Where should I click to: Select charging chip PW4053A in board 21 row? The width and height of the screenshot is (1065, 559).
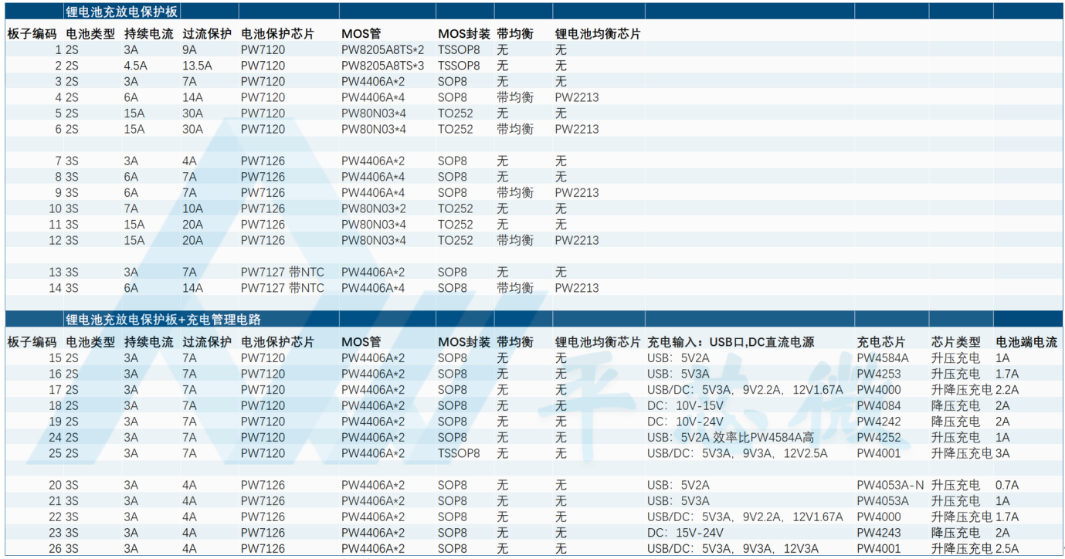click(x=883, y=501)
